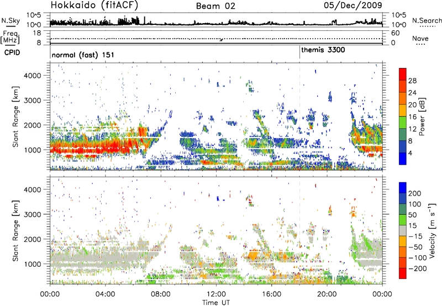The image size is (442, 306).
Task: Click the 16:00 time axis label
Action: tap(271, 294)
